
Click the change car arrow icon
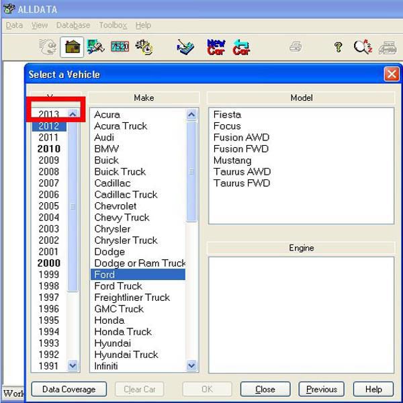click(x=241, y=47)
